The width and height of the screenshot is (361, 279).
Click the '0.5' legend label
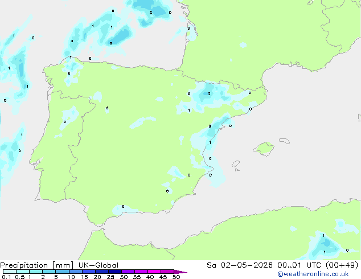(x=20, y=277)
